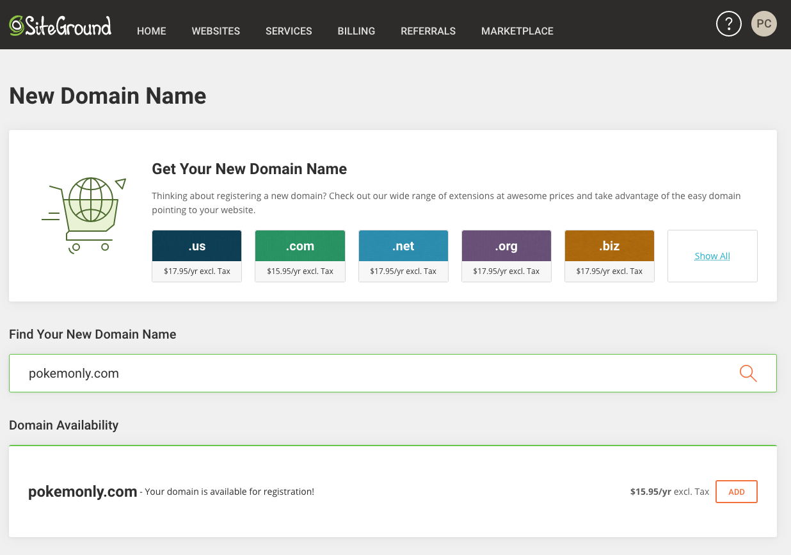Click the $15.95/yr excl. Tax result price
The height and width of the screenshot is (555, 791).
[669, 492]
